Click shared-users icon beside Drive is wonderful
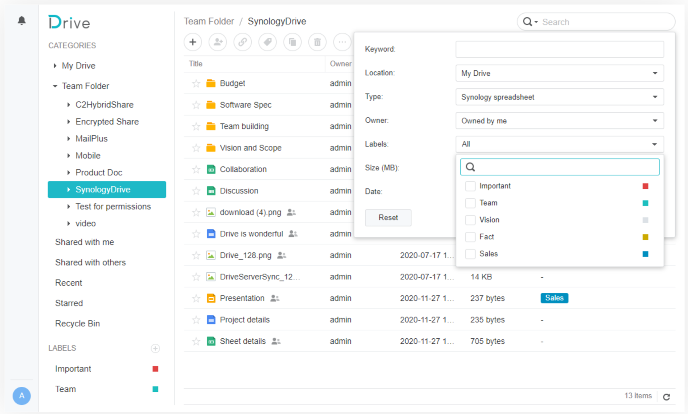This screenshot has height=414, width=688. click(293, 234)
